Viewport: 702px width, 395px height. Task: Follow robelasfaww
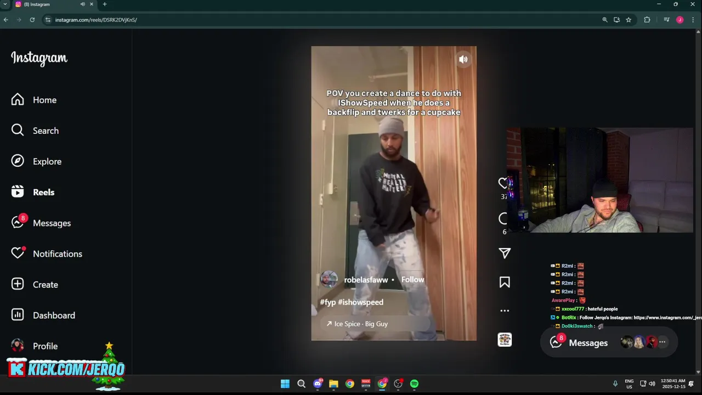coord(413,279)
